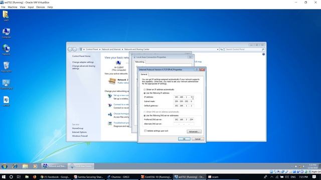
Task: Open Control Panel Home link
Action: [x=81, y=56]
